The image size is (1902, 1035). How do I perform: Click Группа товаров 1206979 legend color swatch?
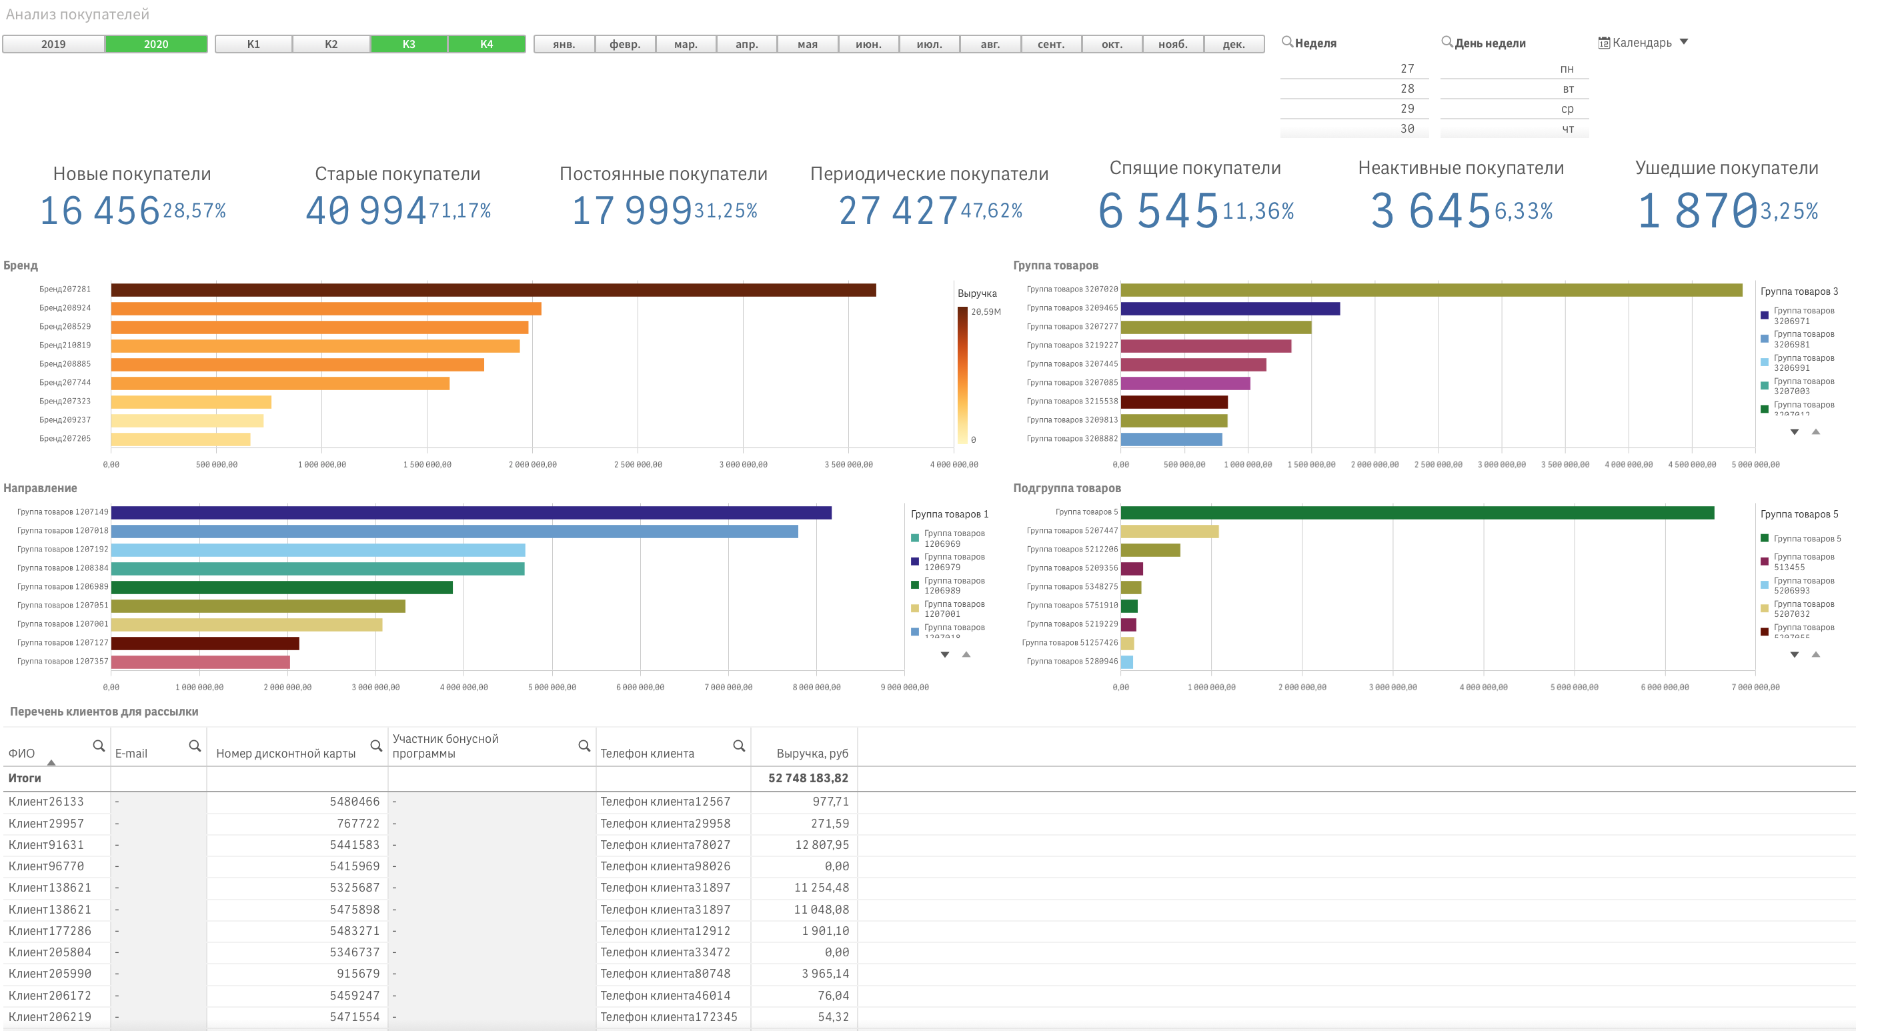point(915,562)
